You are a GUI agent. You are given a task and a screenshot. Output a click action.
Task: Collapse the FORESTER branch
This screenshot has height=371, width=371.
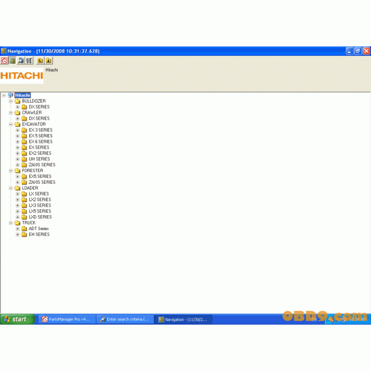pos(11,171)
